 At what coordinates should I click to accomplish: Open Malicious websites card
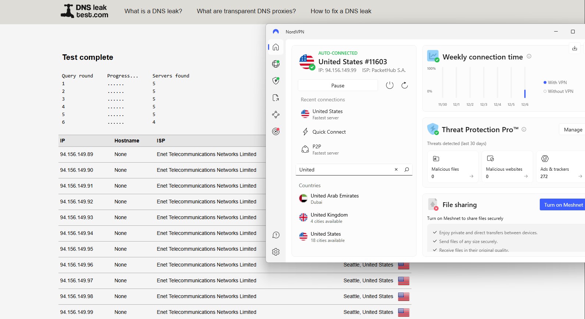tap(507, 167)
